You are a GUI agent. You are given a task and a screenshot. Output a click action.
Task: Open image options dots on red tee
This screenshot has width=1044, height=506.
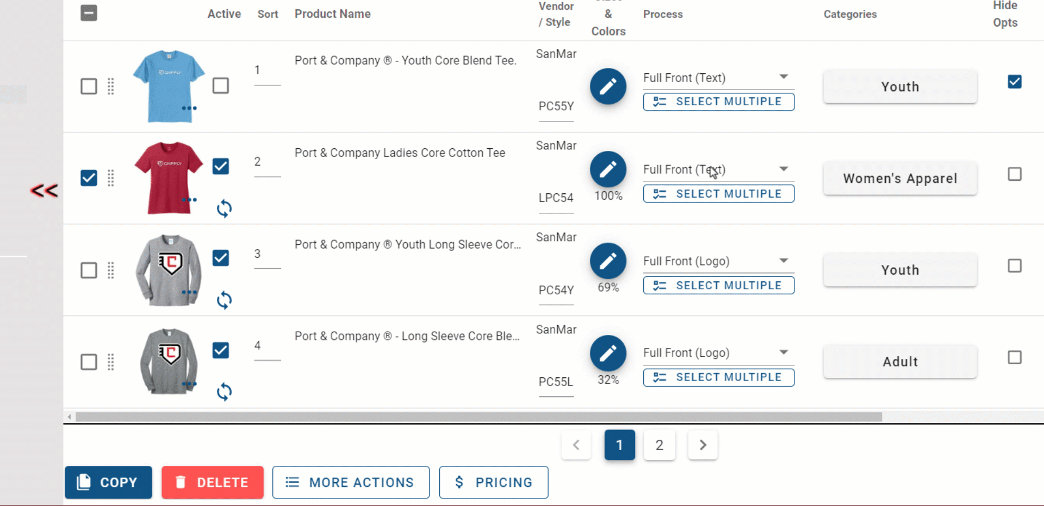[189, 200]
